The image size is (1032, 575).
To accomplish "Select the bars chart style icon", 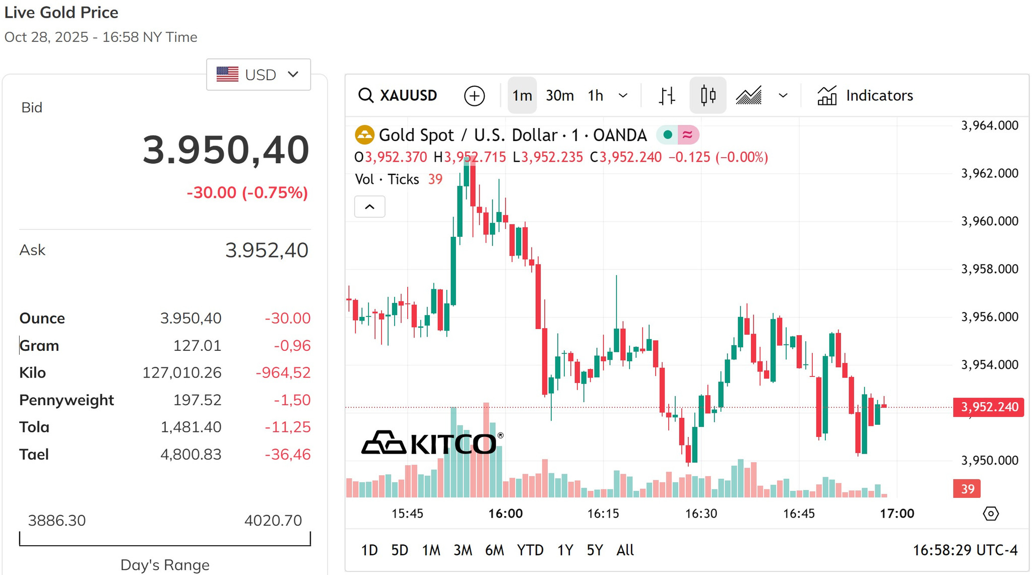I will click(x=667, y=95).
